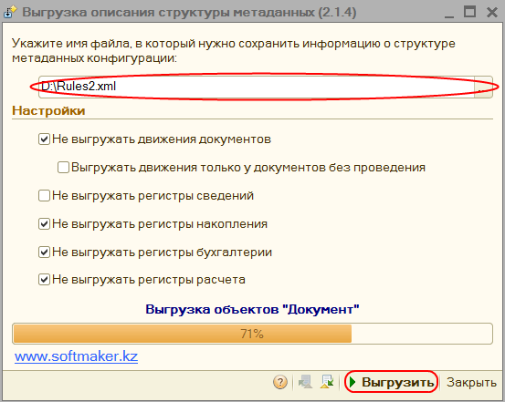Screen dimensions: 505x402
Task: Click the application icon in the title bar
Action: pos(10,13)
